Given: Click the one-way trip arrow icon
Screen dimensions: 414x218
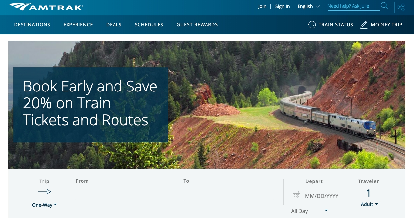Looking at the screenshot, I should [x=44, y=192].
